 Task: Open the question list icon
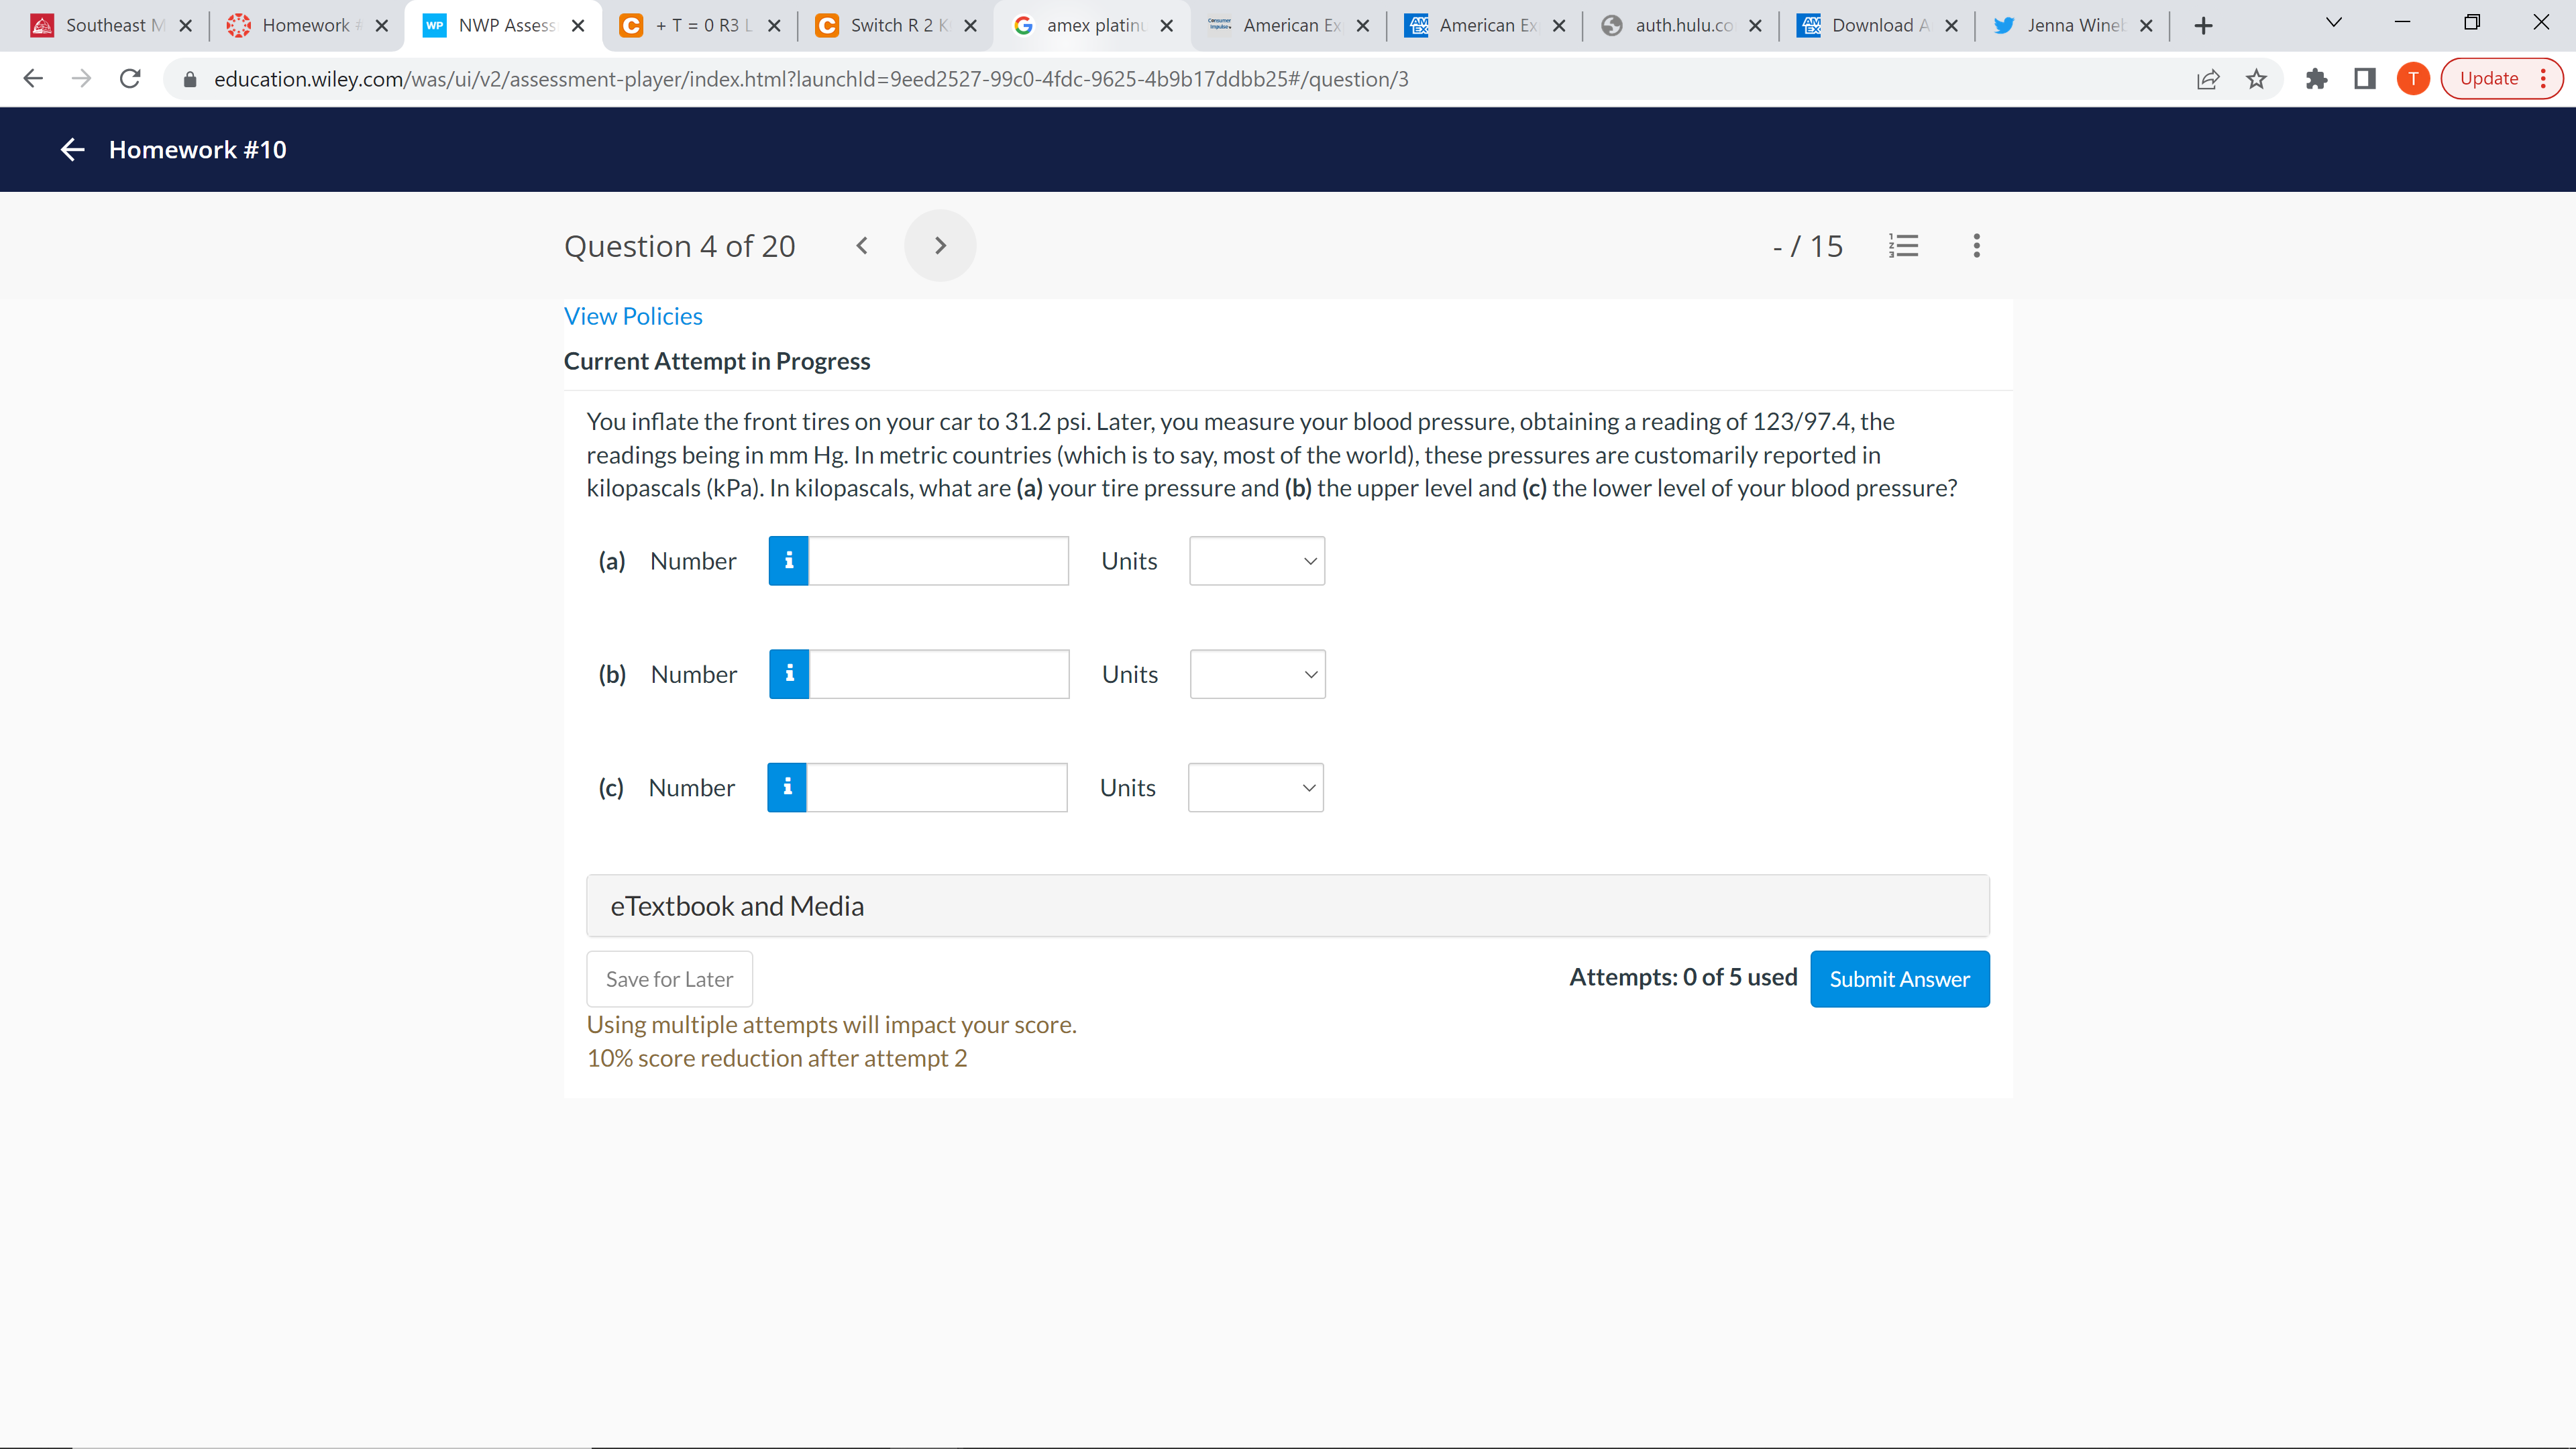click(x=1903, y=246)
